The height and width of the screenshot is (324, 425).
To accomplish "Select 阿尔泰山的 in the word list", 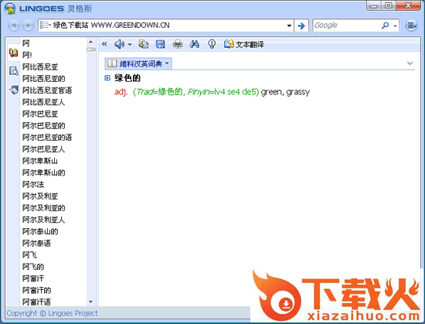I will pos(40,231).
